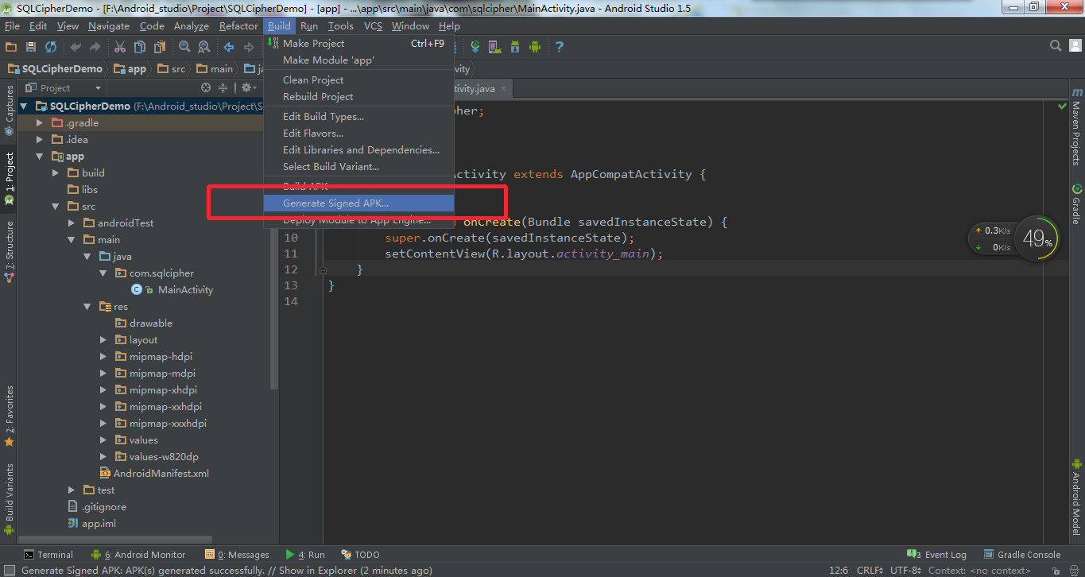Click the Find magnifier icon
The width and height of the screenshot is (1085, 577).
pos(184,47)
